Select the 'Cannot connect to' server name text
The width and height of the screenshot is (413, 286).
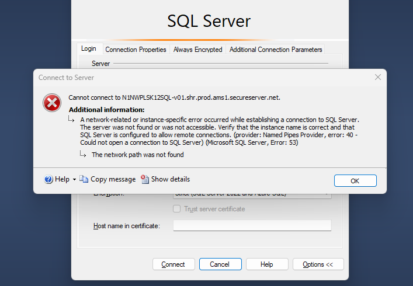pos(174,97)
